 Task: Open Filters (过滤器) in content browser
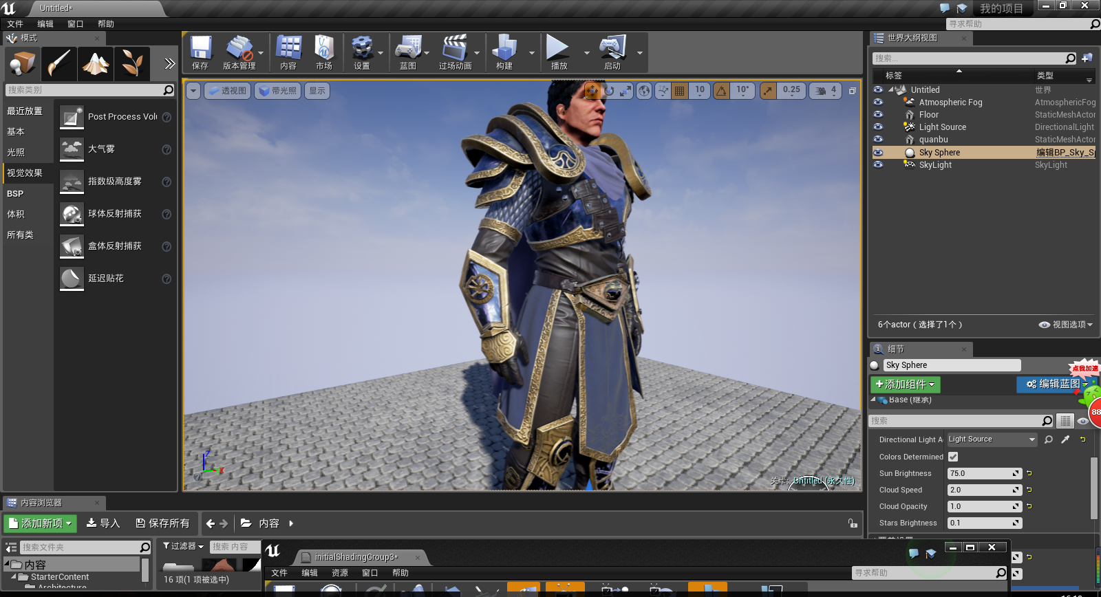click(183, 546)
